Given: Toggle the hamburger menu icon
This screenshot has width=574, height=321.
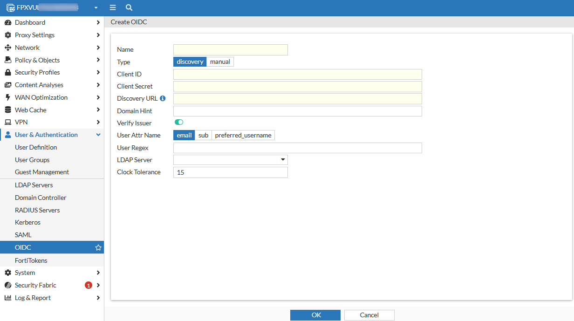Looking at the screenshot, I should 113,8.
